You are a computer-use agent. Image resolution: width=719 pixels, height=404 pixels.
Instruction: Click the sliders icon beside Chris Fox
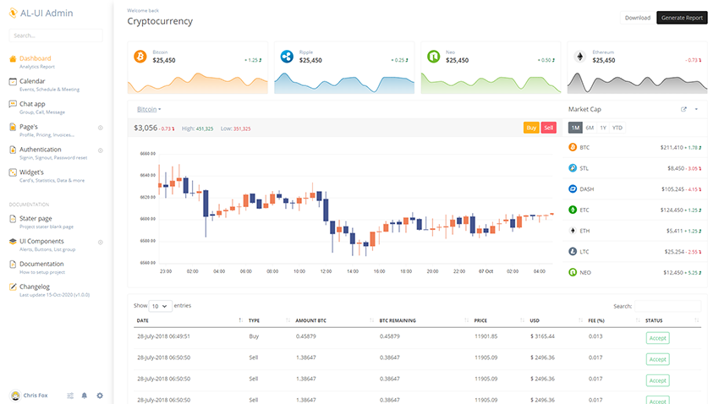pyautogui.click(x=70, y=395)
